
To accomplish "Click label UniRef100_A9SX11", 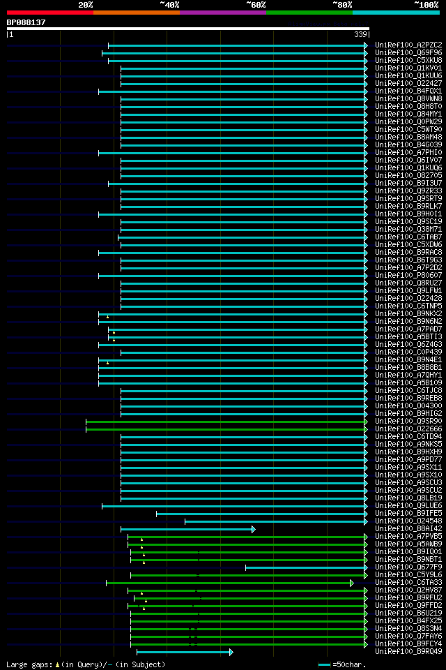I will (x=408, y=468).
